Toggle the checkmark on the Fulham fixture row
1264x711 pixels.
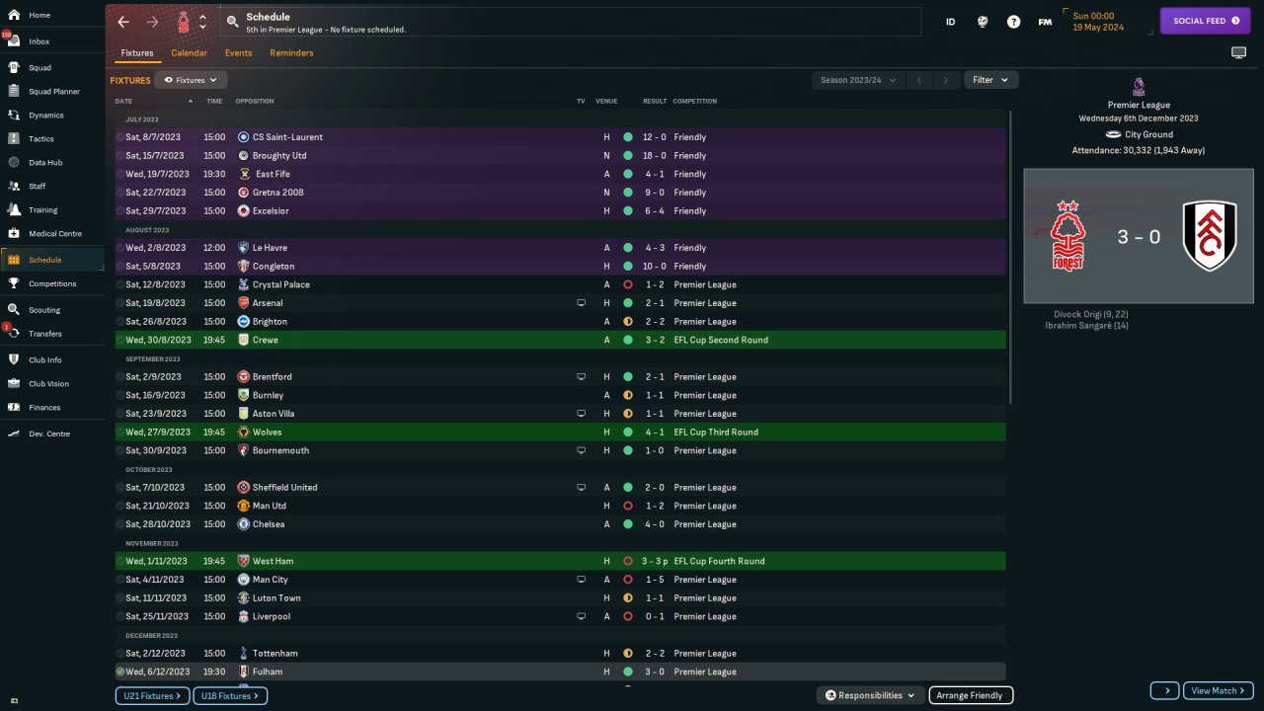[120, 671]
